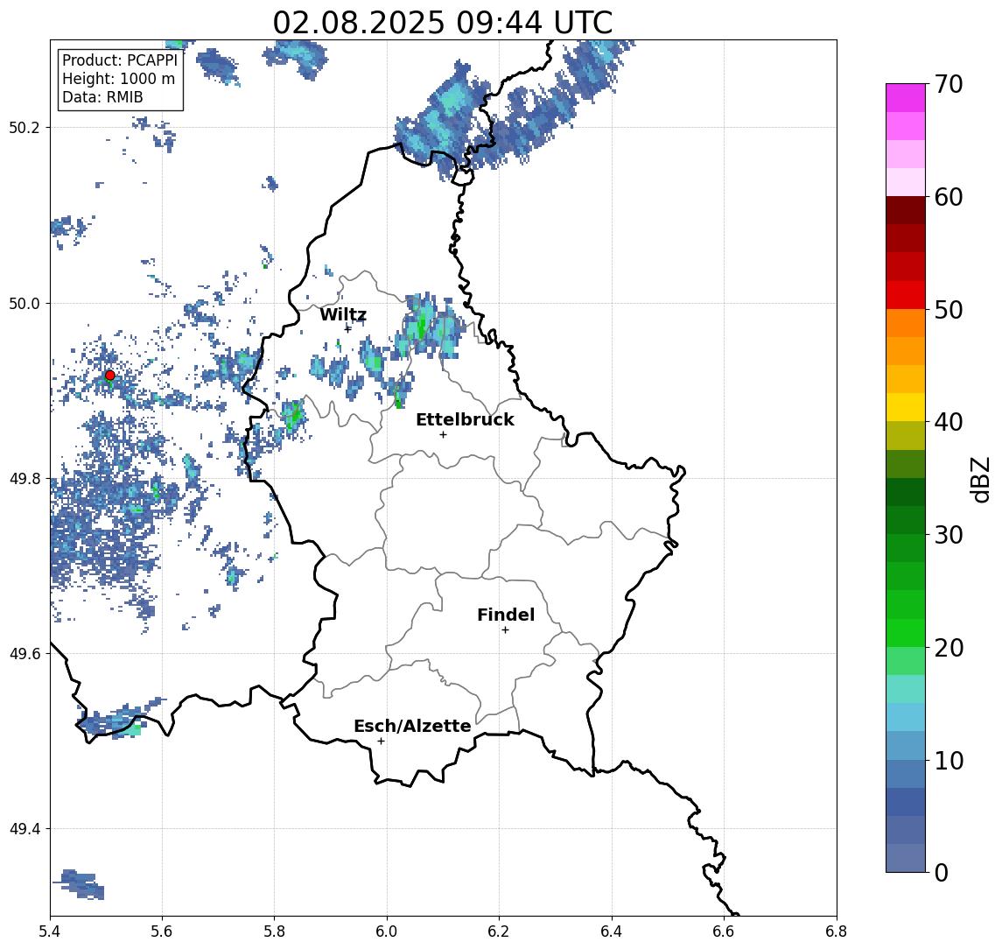Click the longitude tick label 6.8
This screenshot has height=949, width=1002.
click(837, 931)
